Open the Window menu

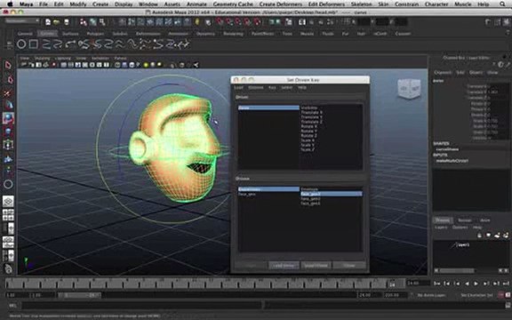tap(148, 4)
